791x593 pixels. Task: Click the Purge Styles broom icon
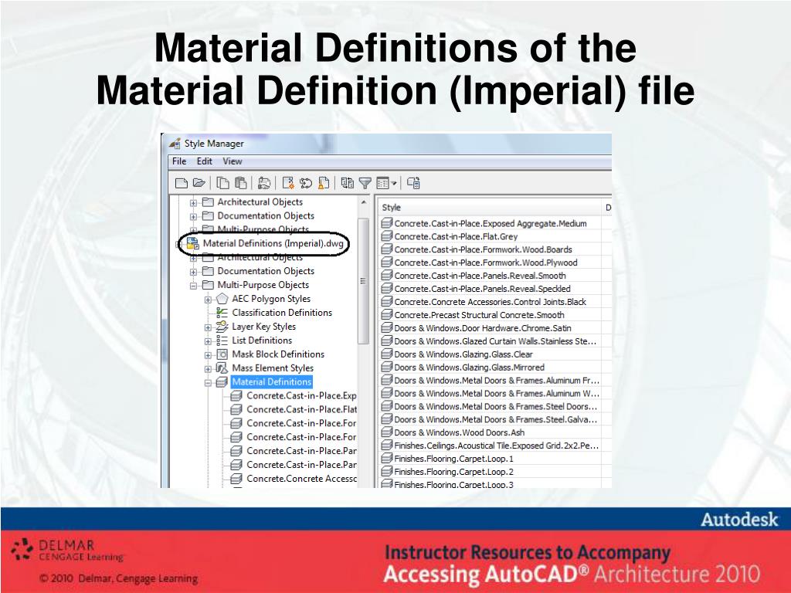click(324, 183)
